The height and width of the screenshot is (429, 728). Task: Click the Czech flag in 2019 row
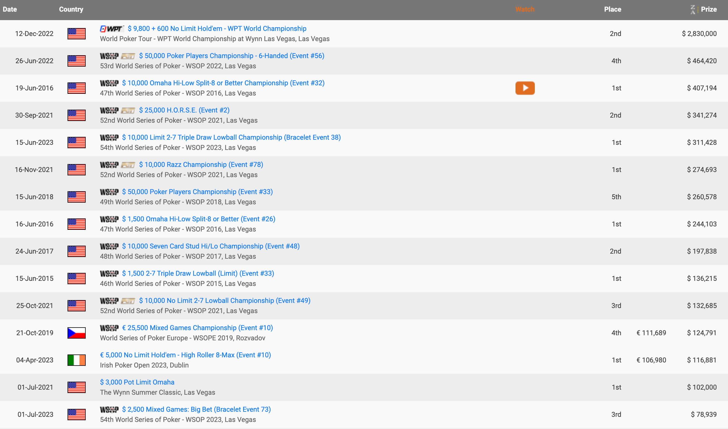click(x=76, y=333)
